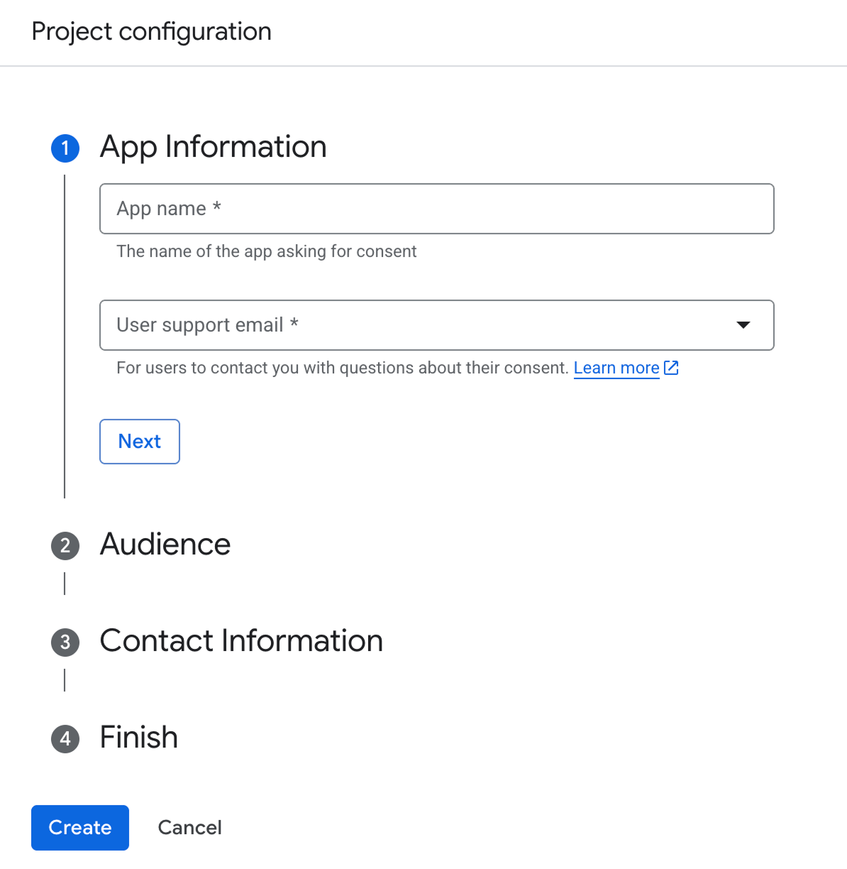Click the Next button
847x869 pixels.
(x=140, y=442)
